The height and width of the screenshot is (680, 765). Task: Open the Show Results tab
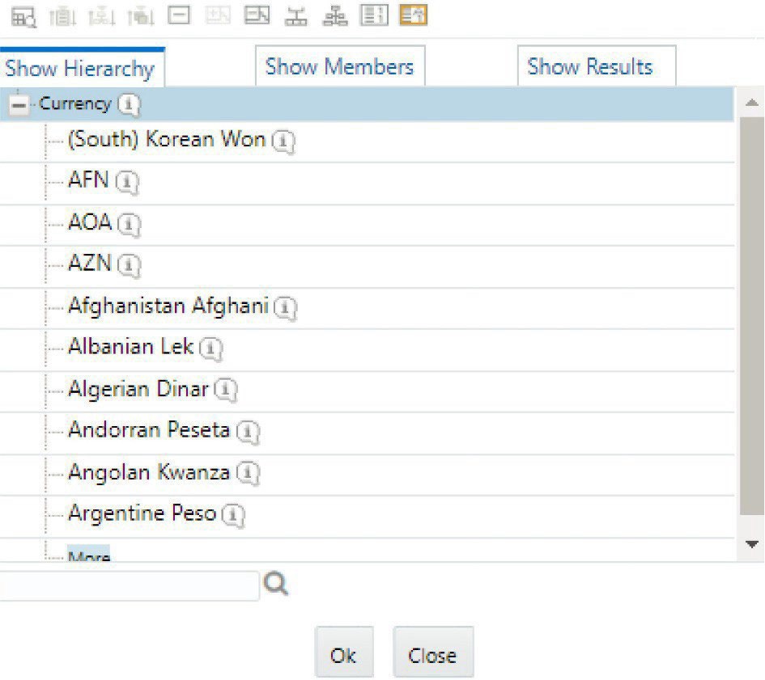[596, 66]
